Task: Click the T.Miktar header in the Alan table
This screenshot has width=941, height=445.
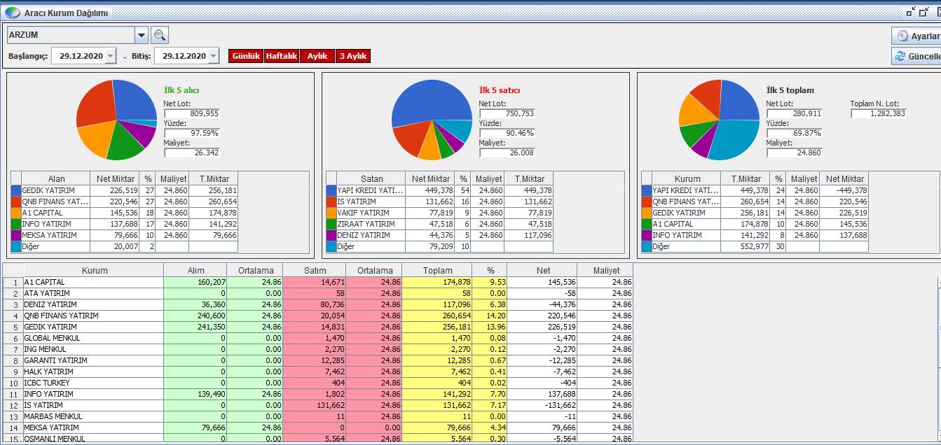Action: (x=214, y=178)
